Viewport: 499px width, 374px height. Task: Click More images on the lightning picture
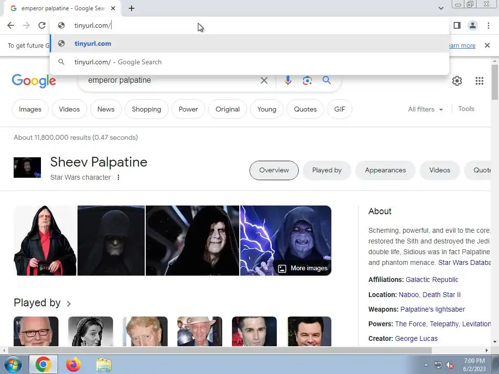pyautogui.click(x=303, y=268)
